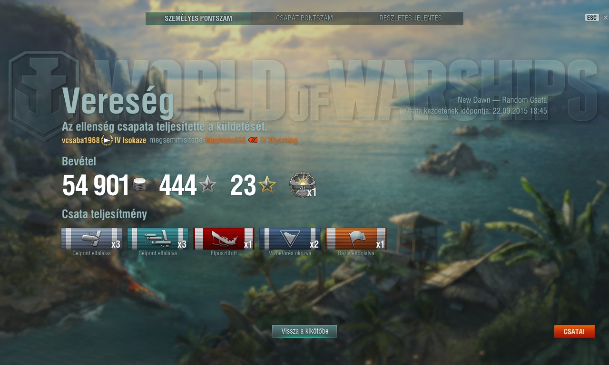
Task: Switch to the Csapat pontszám tab
Action: tap(304, 18)
